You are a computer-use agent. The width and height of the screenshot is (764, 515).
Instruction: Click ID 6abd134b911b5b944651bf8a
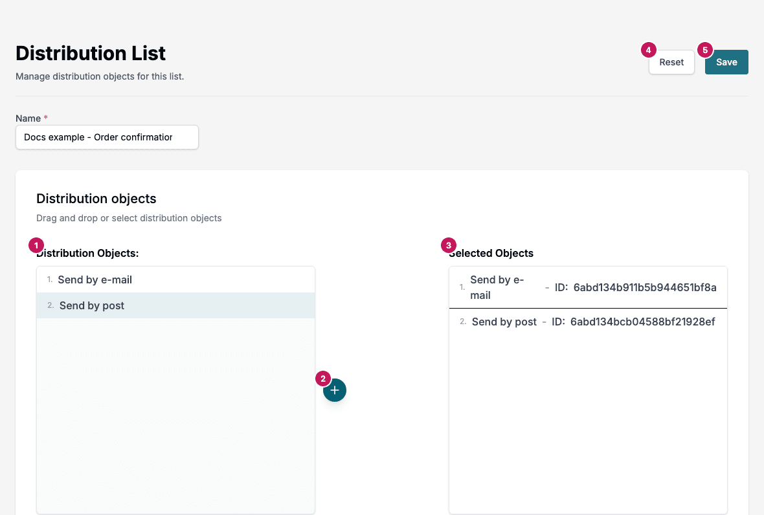point(645,287)
